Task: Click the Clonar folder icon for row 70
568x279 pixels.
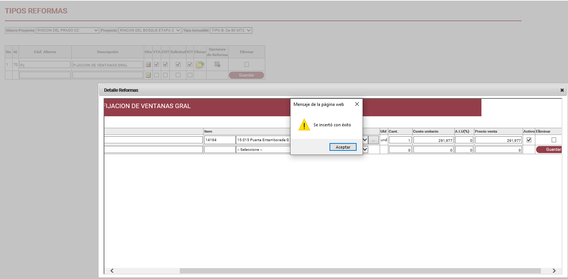Action: click(x=200, y=65)
